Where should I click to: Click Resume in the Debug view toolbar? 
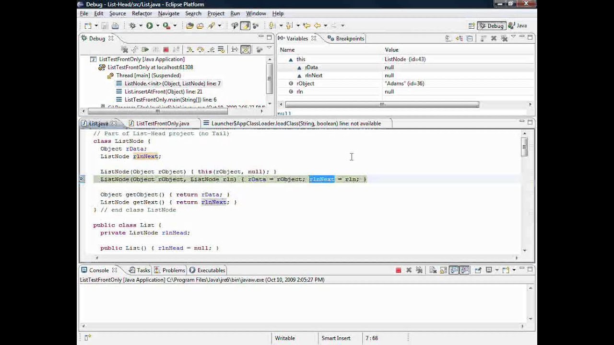coord(145,49)
